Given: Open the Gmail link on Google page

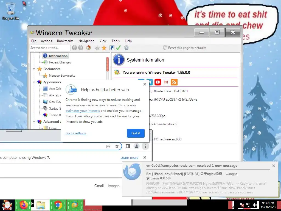Looking at the screenshot, I should pyautogui.click(x=99, y=186).
